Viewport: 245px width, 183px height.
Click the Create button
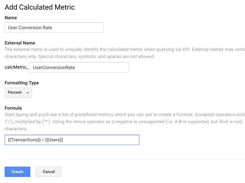[17, 172]
